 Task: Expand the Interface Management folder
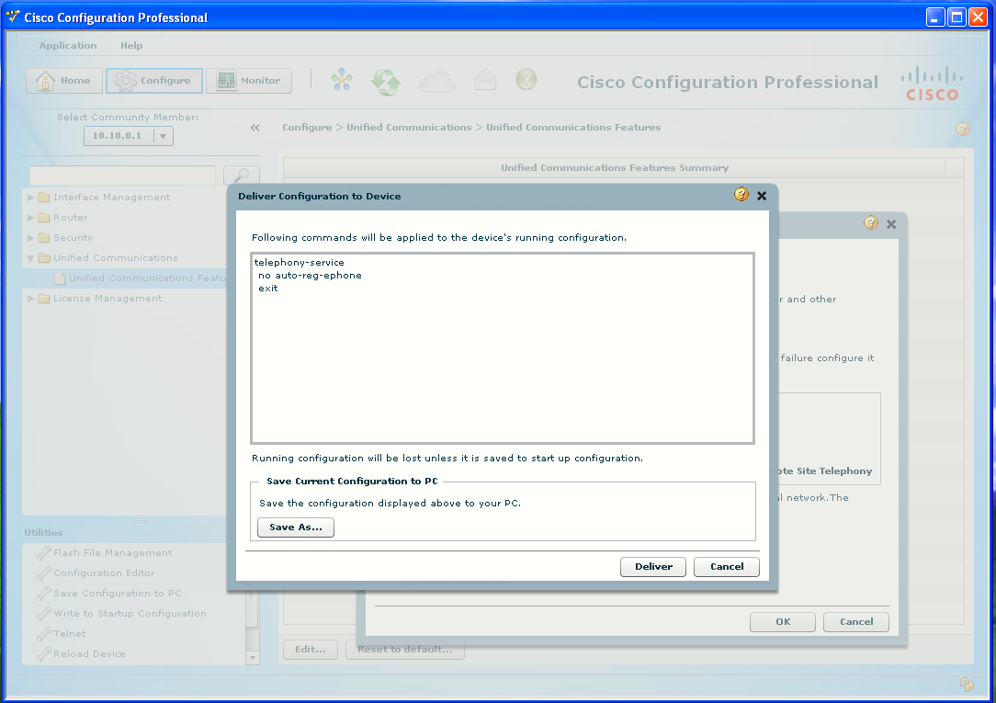tap(31, 198)
